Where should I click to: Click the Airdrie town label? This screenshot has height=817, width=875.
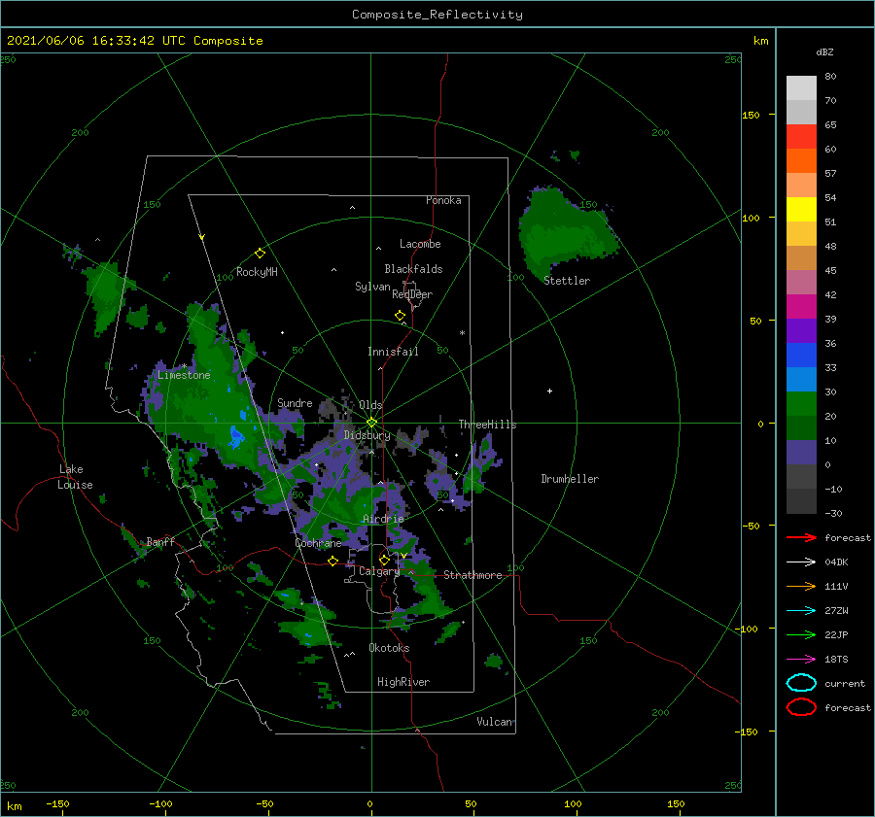pos(383,519)
